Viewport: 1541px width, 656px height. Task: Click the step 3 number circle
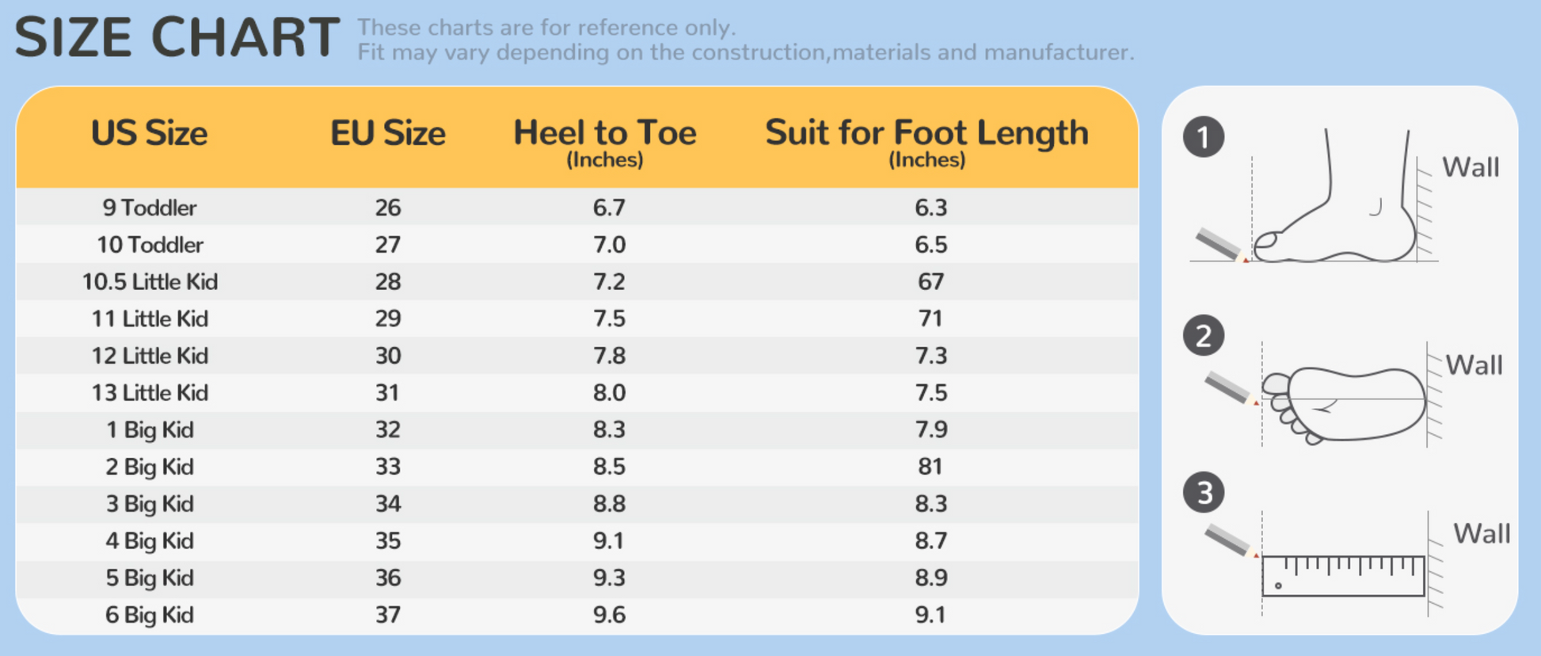point(1204,493)
